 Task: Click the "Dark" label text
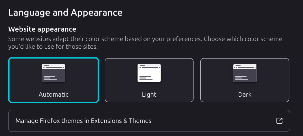[245, 94]
